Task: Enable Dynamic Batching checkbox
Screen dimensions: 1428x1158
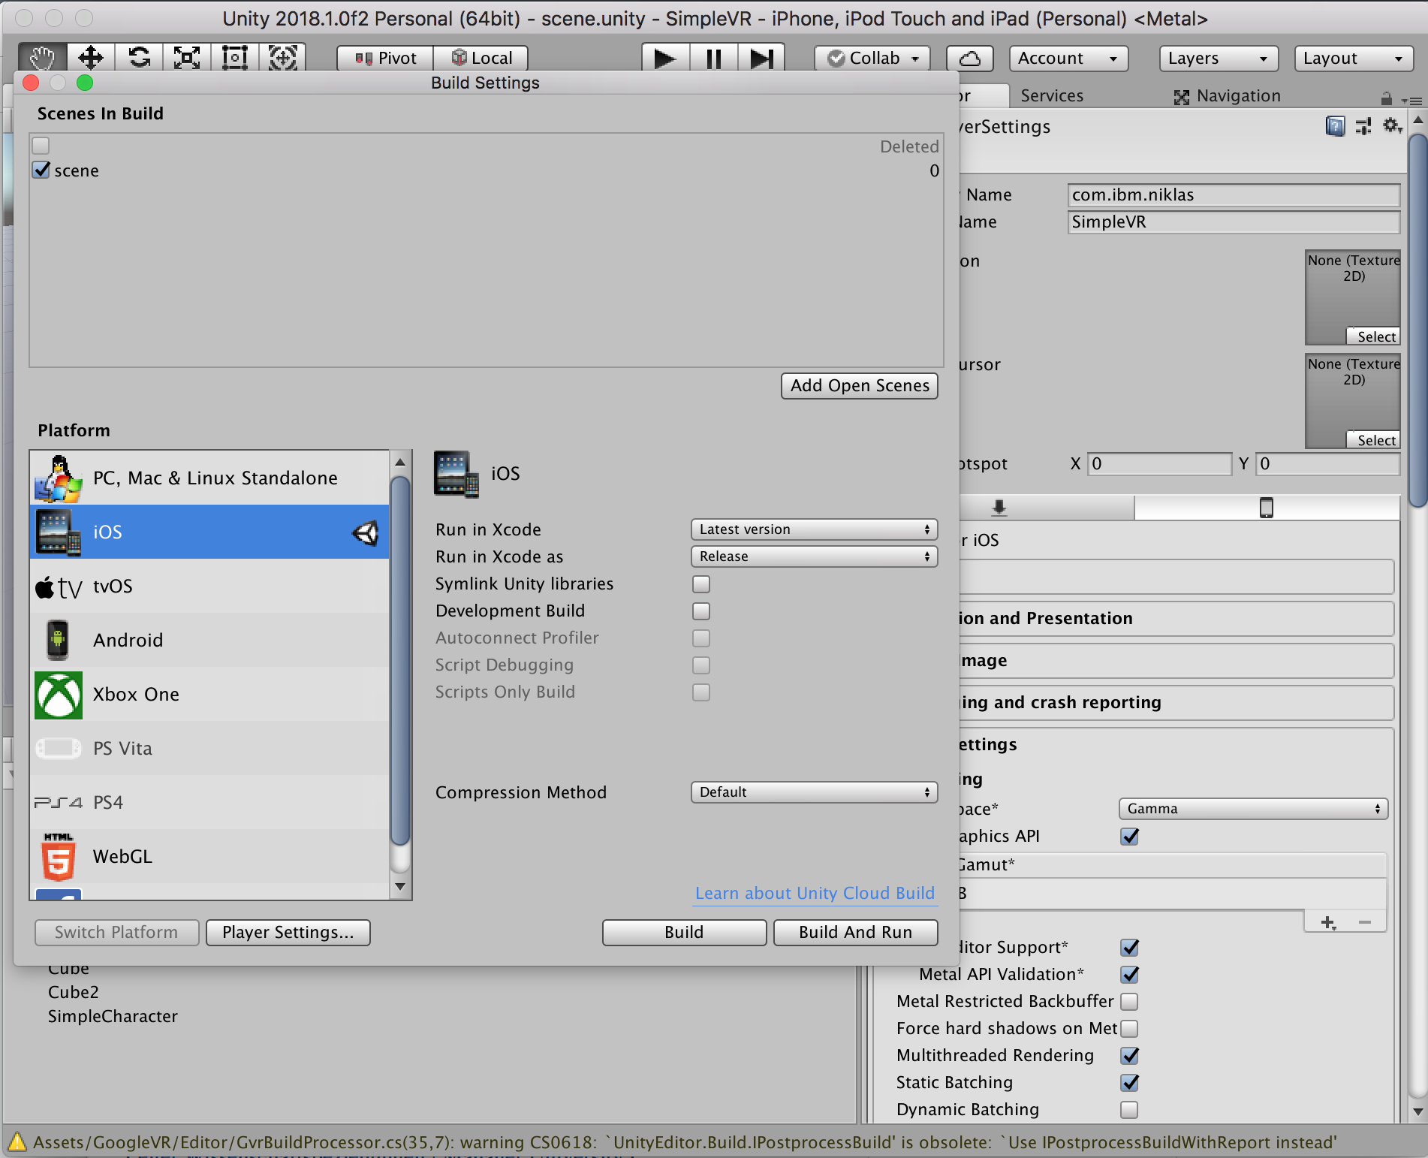Action: pyautogui.click(x=1129, y=1109)
